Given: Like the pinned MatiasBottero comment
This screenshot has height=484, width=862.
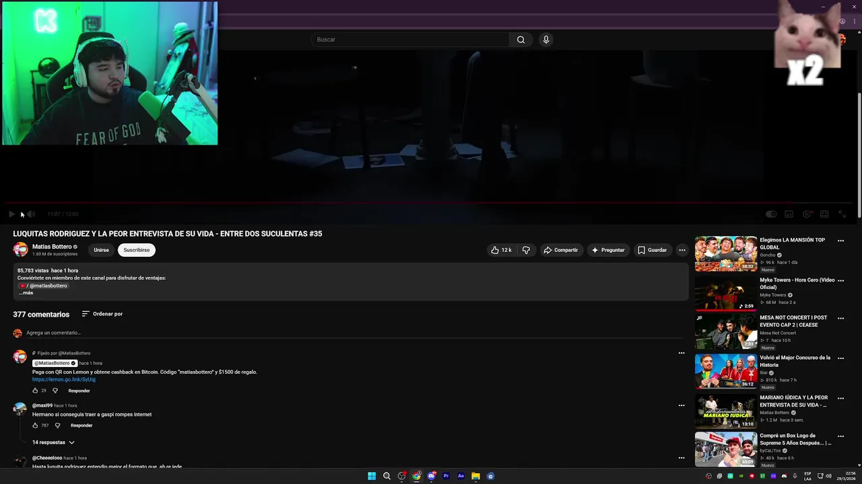Looking at the screenshot, I should tap(36, 391).
